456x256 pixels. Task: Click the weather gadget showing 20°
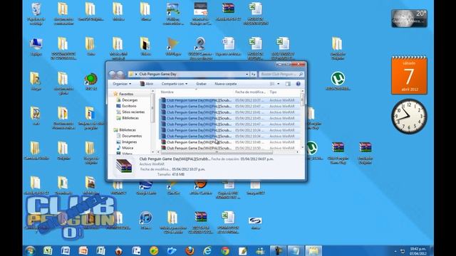click(409, 18)
